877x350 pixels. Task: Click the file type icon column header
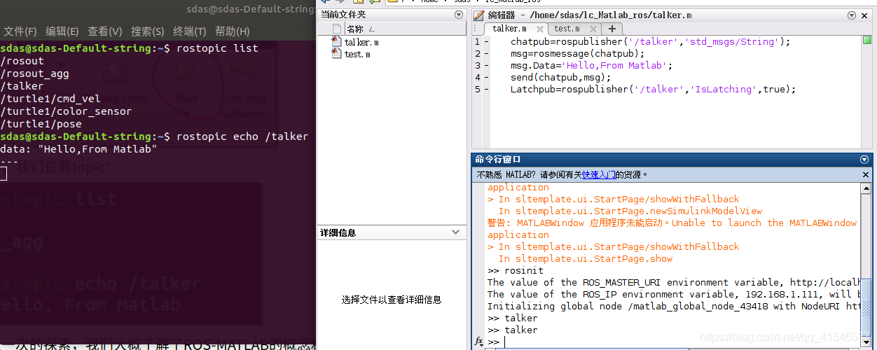tap(337, 29)
